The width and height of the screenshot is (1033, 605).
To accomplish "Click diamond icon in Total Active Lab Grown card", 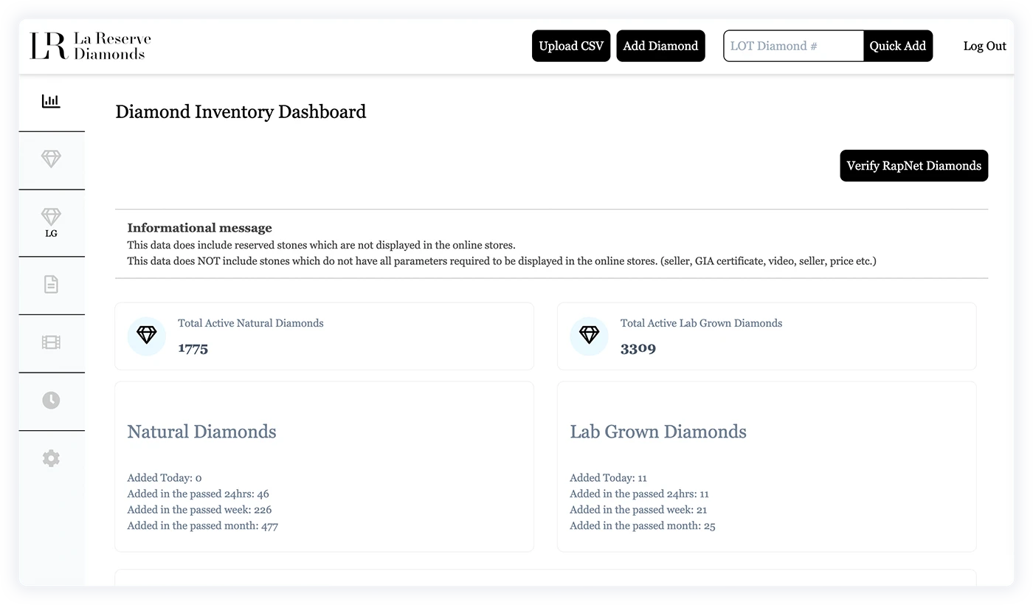I will tap(589, 336).
